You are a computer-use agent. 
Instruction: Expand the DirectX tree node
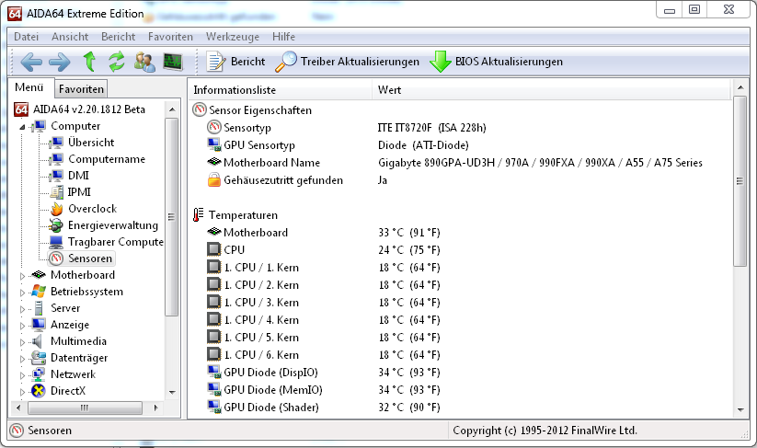click(x=22, y=392)
